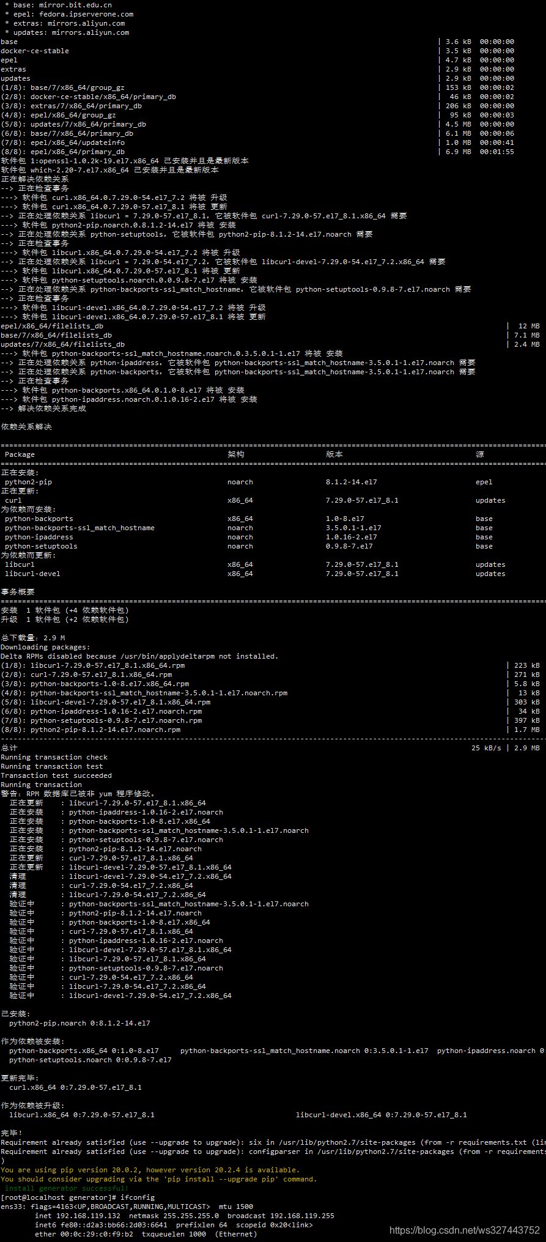Viewport: 546px width, 1242px height.
Task: Click '(7/8): epel/x86_64/updateinfo' line
Action: pyautogui.click(x=62, y=142)
